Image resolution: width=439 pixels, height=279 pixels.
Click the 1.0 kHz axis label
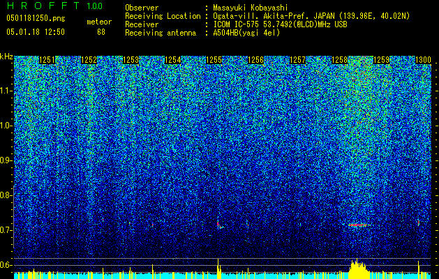(x=6, y=126)
